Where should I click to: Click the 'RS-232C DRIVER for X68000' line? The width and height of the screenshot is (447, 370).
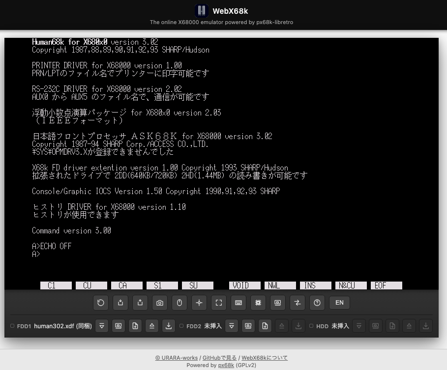coord(107,89)
